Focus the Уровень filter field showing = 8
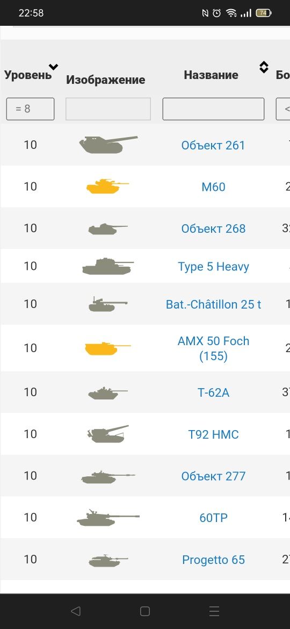Screen dimensions: 290x629 (31, 109)
